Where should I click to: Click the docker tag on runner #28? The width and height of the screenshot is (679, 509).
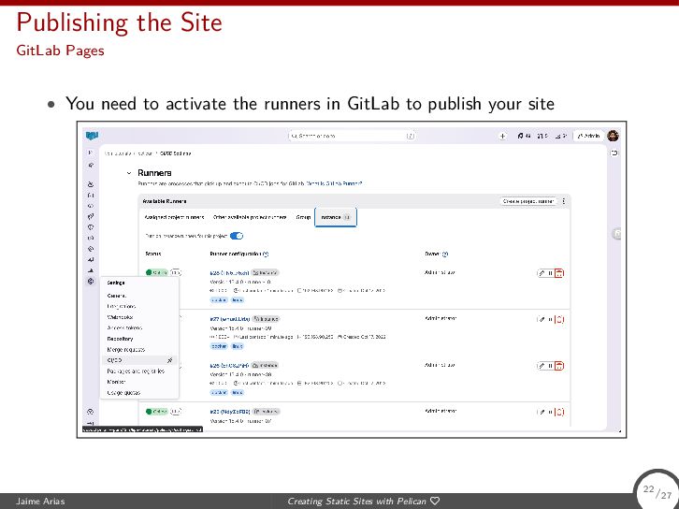pyautogui.click(x=219, y=299)
